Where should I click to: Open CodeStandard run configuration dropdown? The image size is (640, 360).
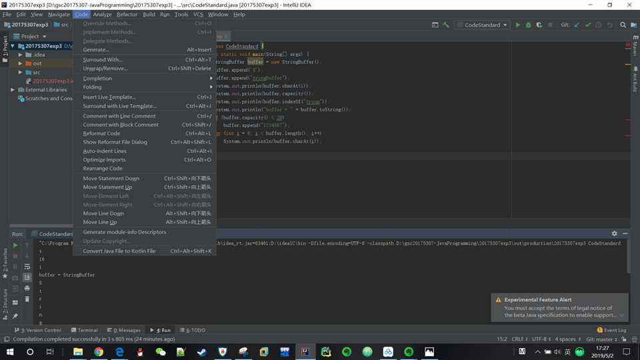click(x=482, y=25)
